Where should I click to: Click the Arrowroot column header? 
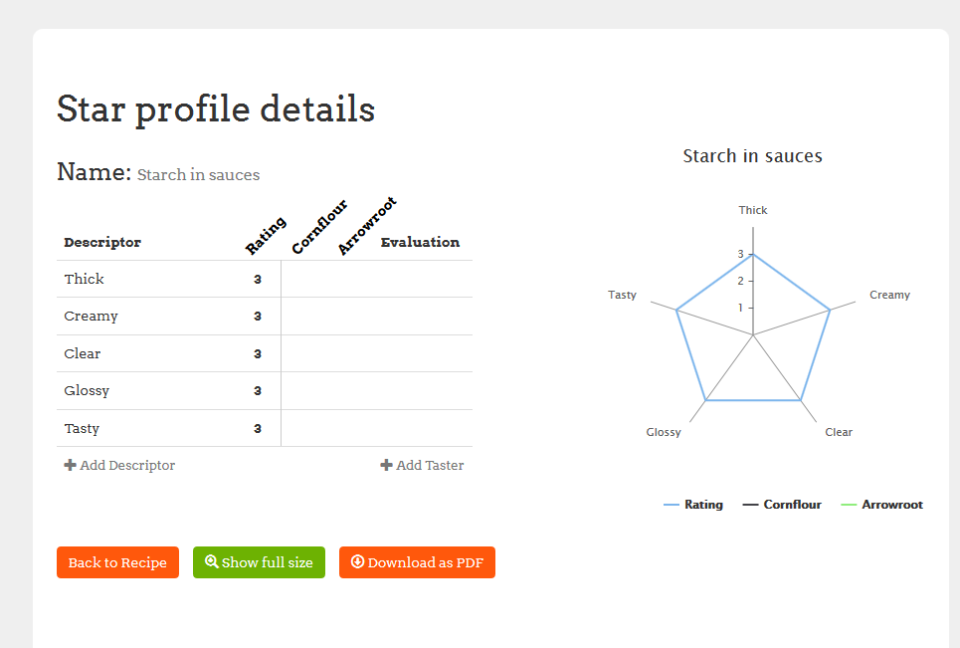366,226
